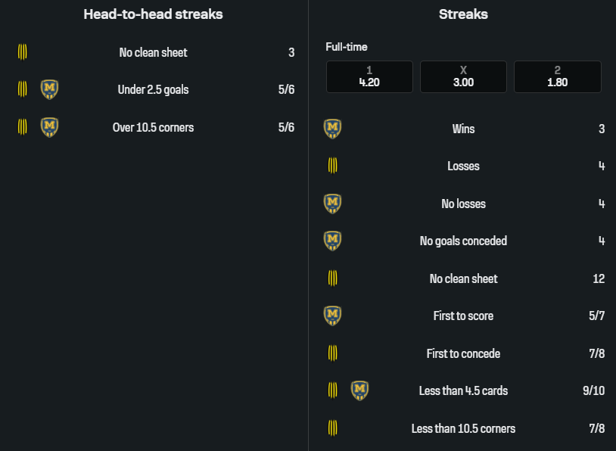This screenshot has height=451, width=616.
Task: Select the First to concede streak label
Action: pyautogui.click(x=463, y=353)
